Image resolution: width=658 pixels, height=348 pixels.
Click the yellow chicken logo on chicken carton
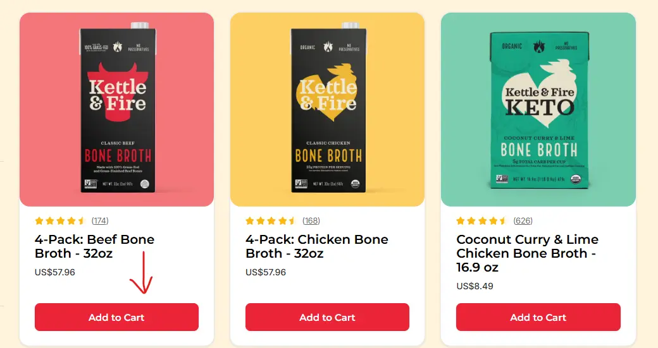(x=328, y=93)
